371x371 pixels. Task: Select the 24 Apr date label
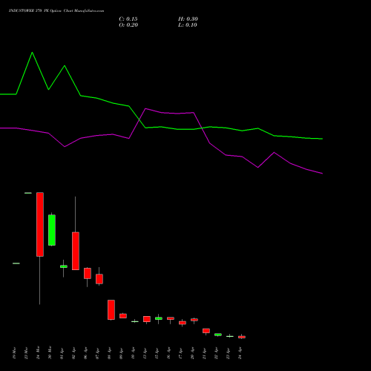(240, 353)
